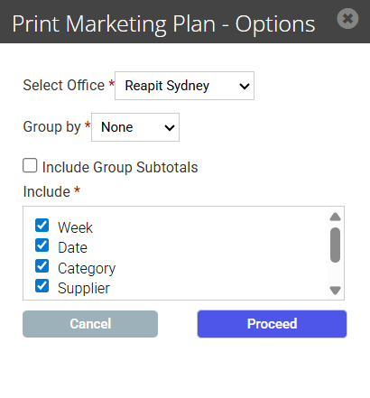370x398 pixels.
Task: Enable Include Group Subtotals checkbox
Action: [30, 165]
